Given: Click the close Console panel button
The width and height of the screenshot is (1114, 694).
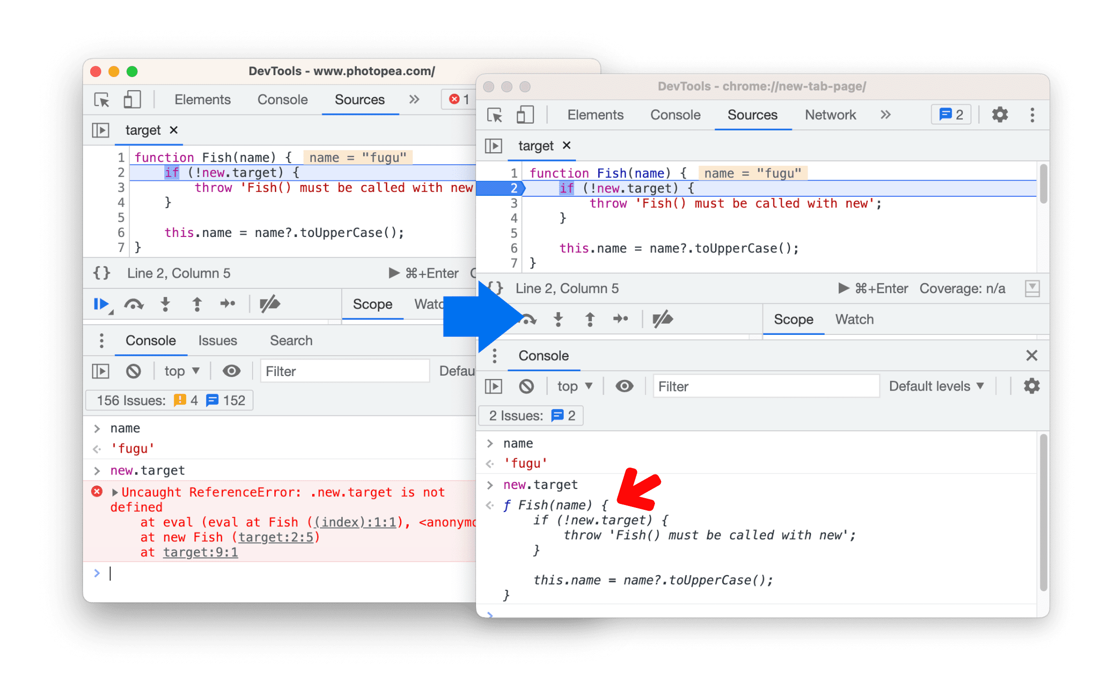Looking at the screenshot, I should click(x=1032, y=355).
